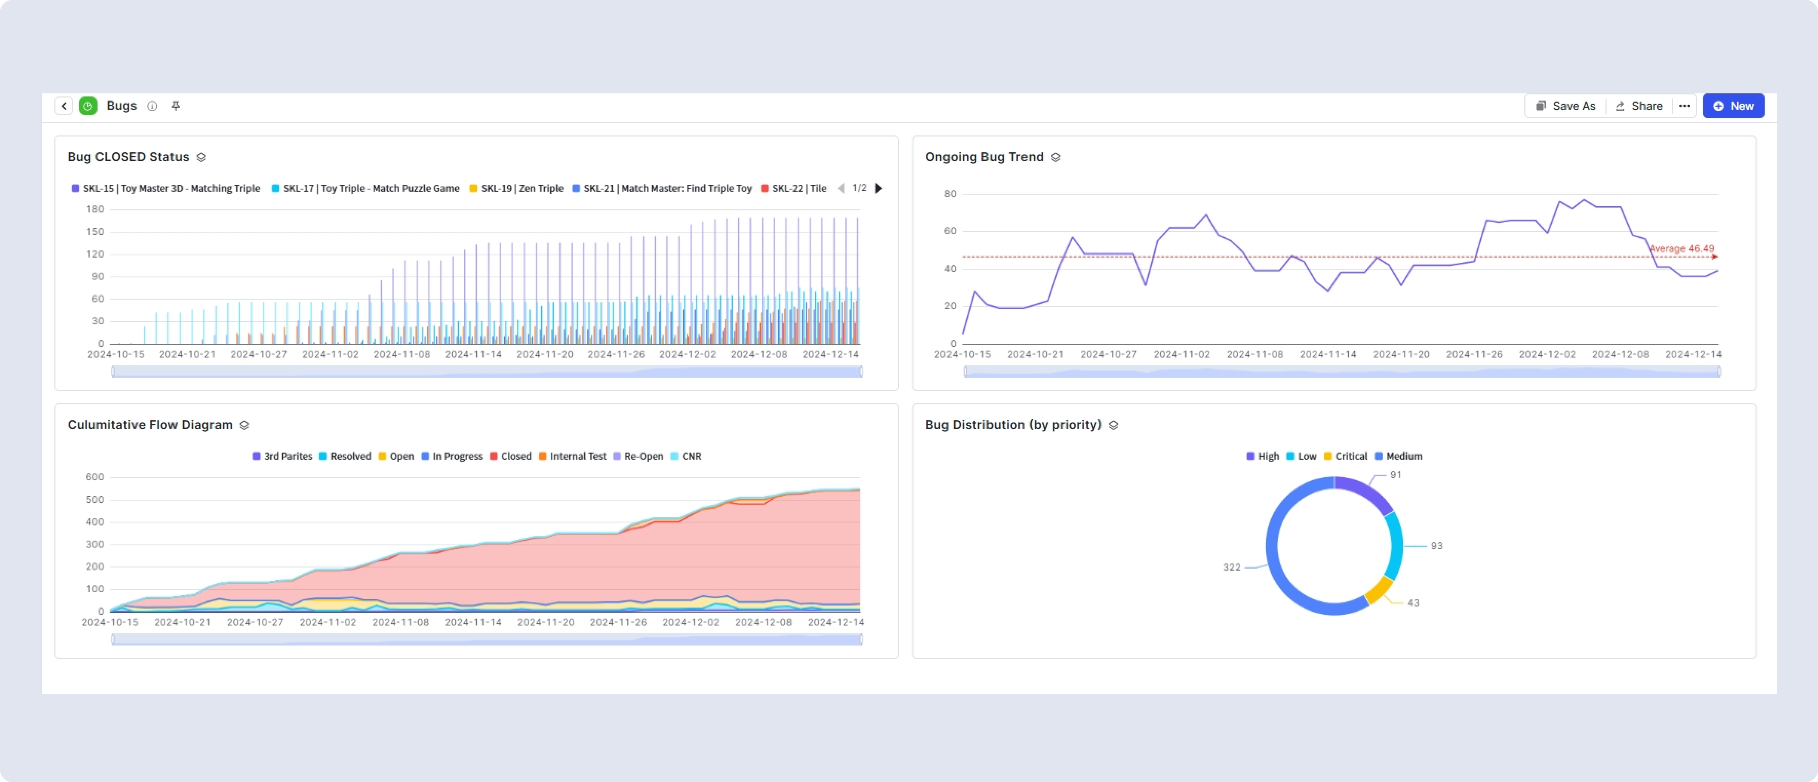
Task: Toggle SKL-17 Toy Triple legend series
Action: click(365, 188)
